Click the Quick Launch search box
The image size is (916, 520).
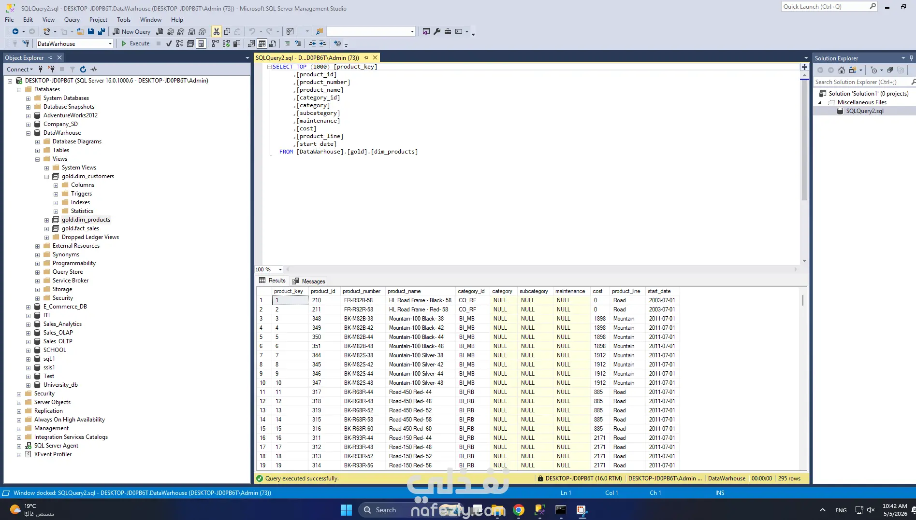[829, 7]
